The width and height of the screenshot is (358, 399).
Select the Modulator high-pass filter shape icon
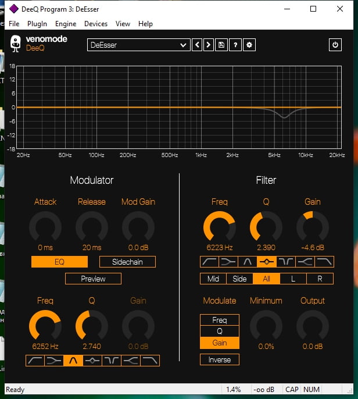[x=35, y=361]
